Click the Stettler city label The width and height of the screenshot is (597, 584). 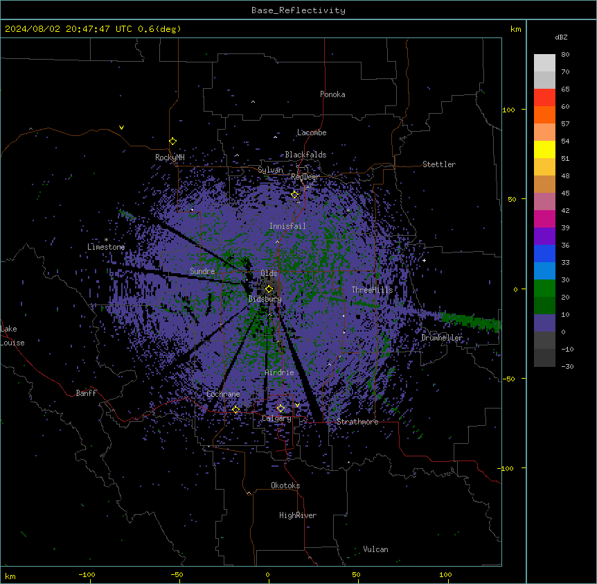coord(439,164)
